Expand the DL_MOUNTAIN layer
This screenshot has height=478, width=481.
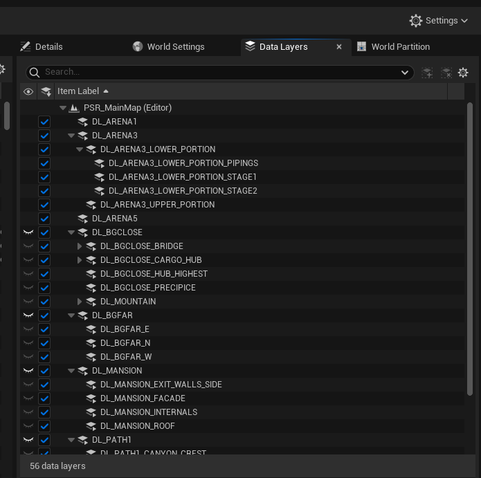[80, 302]
